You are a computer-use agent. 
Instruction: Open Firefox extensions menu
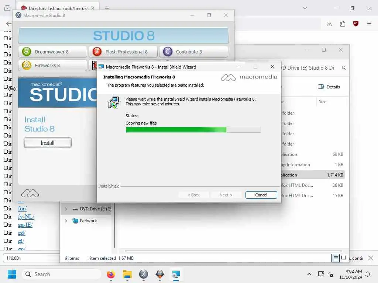[x=343, y=24]
